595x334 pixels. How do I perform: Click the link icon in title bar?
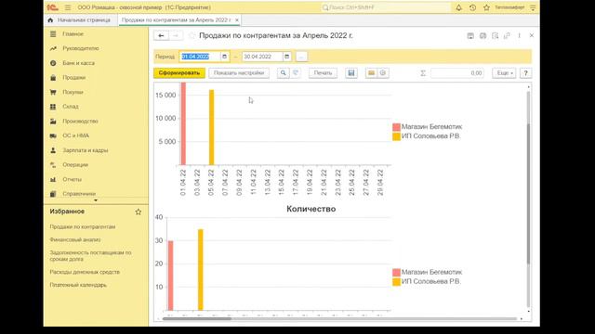click(507, 35)
